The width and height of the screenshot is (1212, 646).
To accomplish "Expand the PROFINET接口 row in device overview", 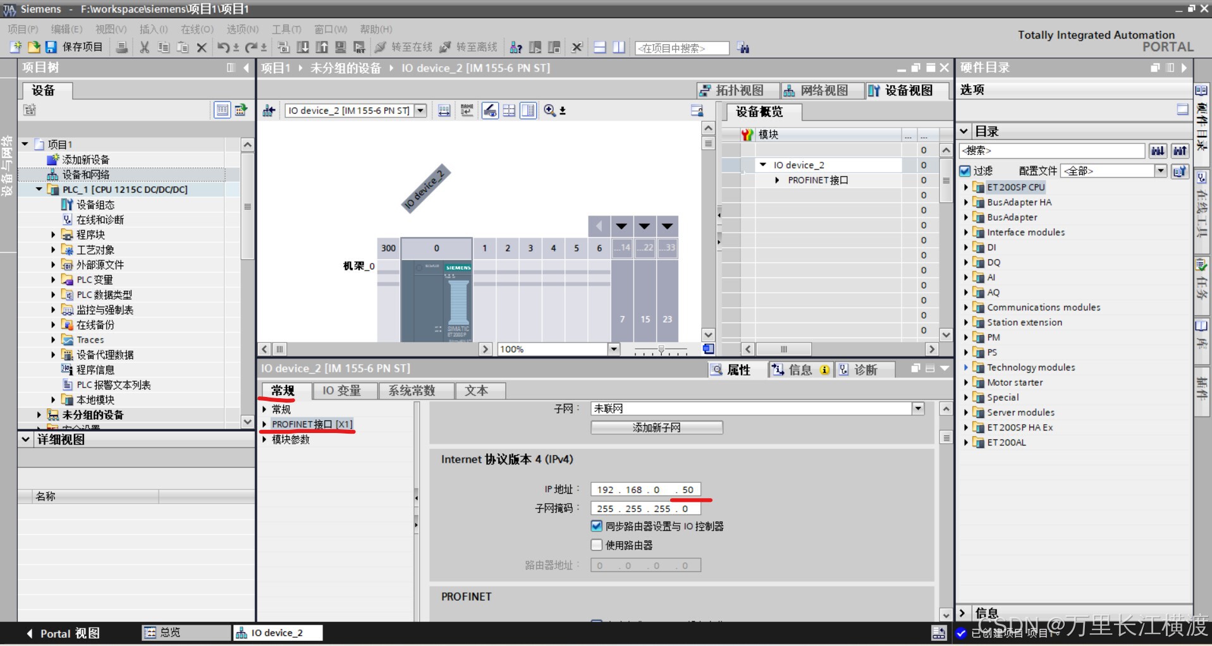I will (777, 180).
